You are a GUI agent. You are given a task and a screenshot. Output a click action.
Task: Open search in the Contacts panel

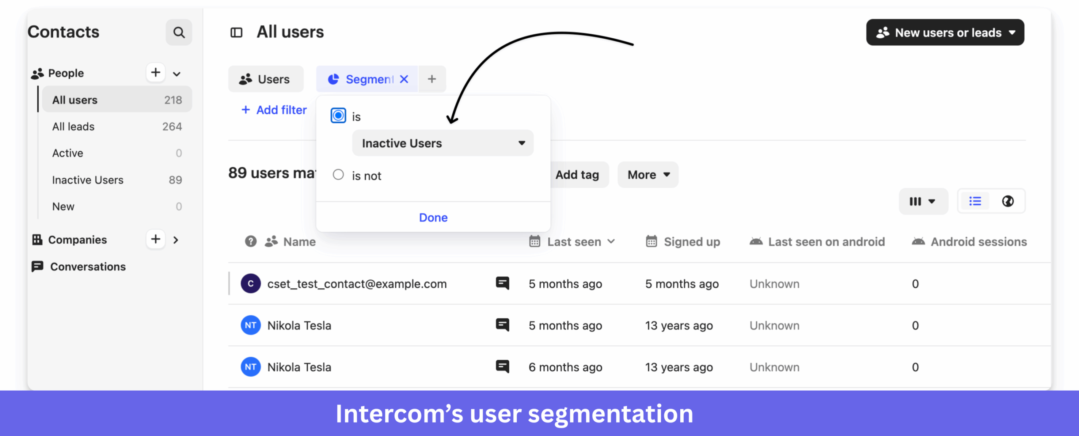click(179, 32)
